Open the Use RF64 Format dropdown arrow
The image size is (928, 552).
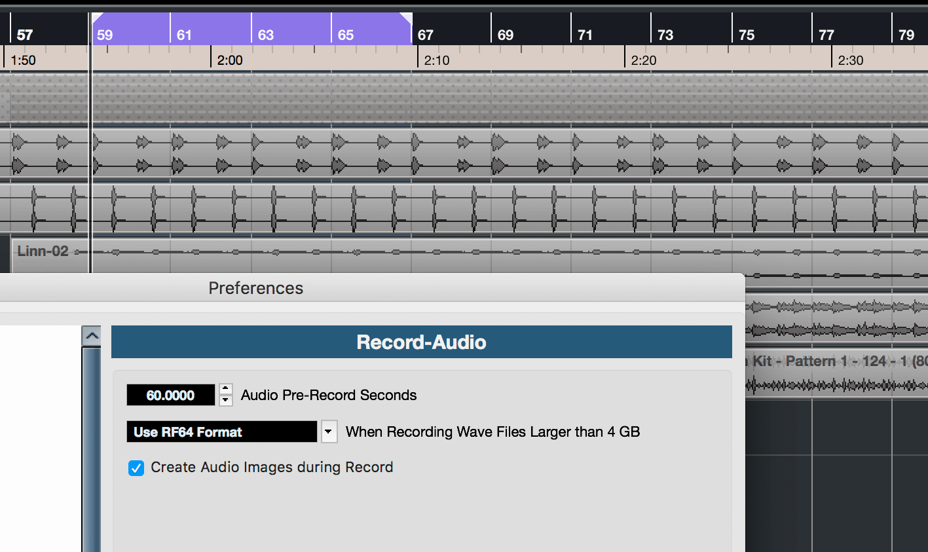[329, 432]
